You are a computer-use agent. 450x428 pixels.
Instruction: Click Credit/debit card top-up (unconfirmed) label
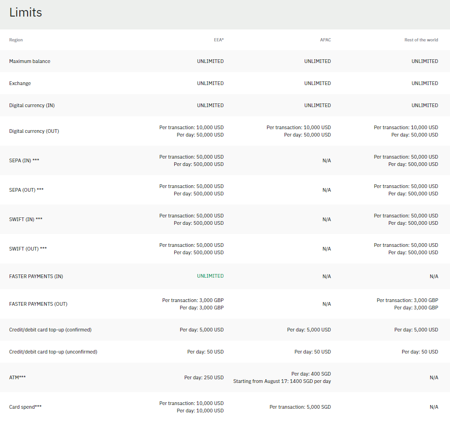(53, 352)
